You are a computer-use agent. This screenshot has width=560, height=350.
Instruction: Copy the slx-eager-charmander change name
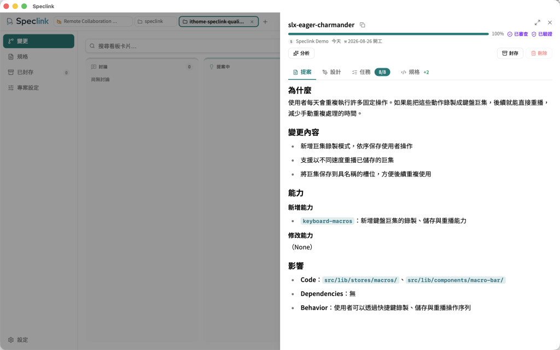click(362, 25)
